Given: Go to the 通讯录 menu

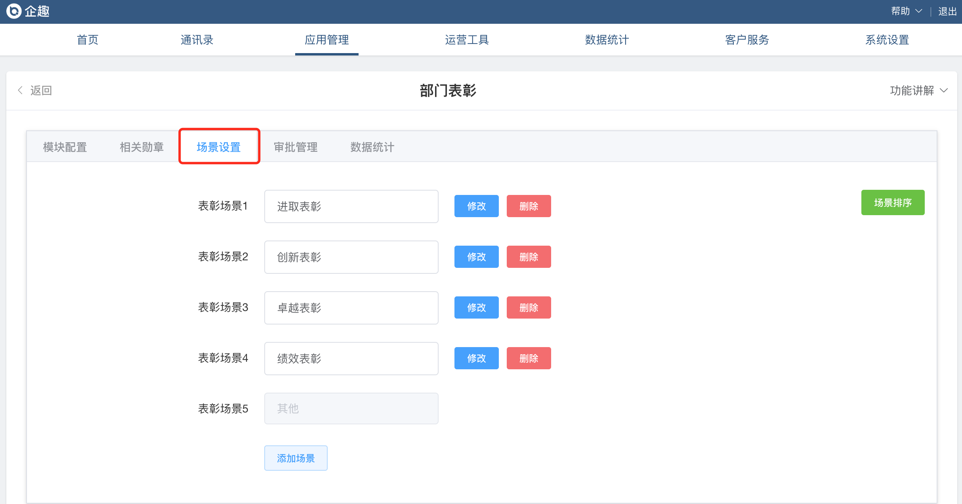Looking at the screenshot, I should (197, 40).
